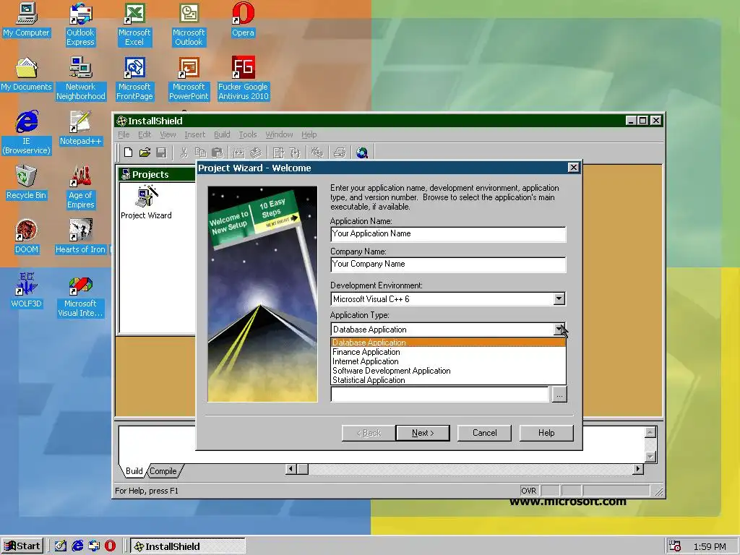Open Microsoft Outlook desktop shortcut
740x555 pixels.
pos(189,25)
